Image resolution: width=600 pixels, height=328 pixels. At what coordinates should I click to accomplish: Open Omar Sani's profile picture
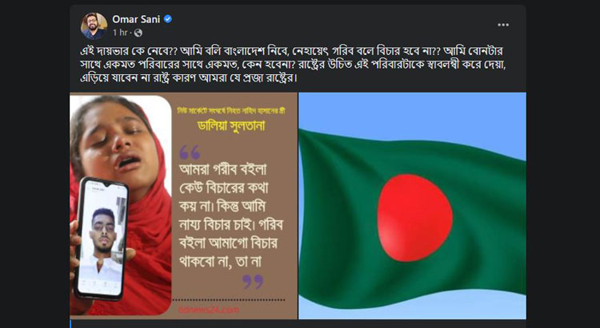coord(94,26)
